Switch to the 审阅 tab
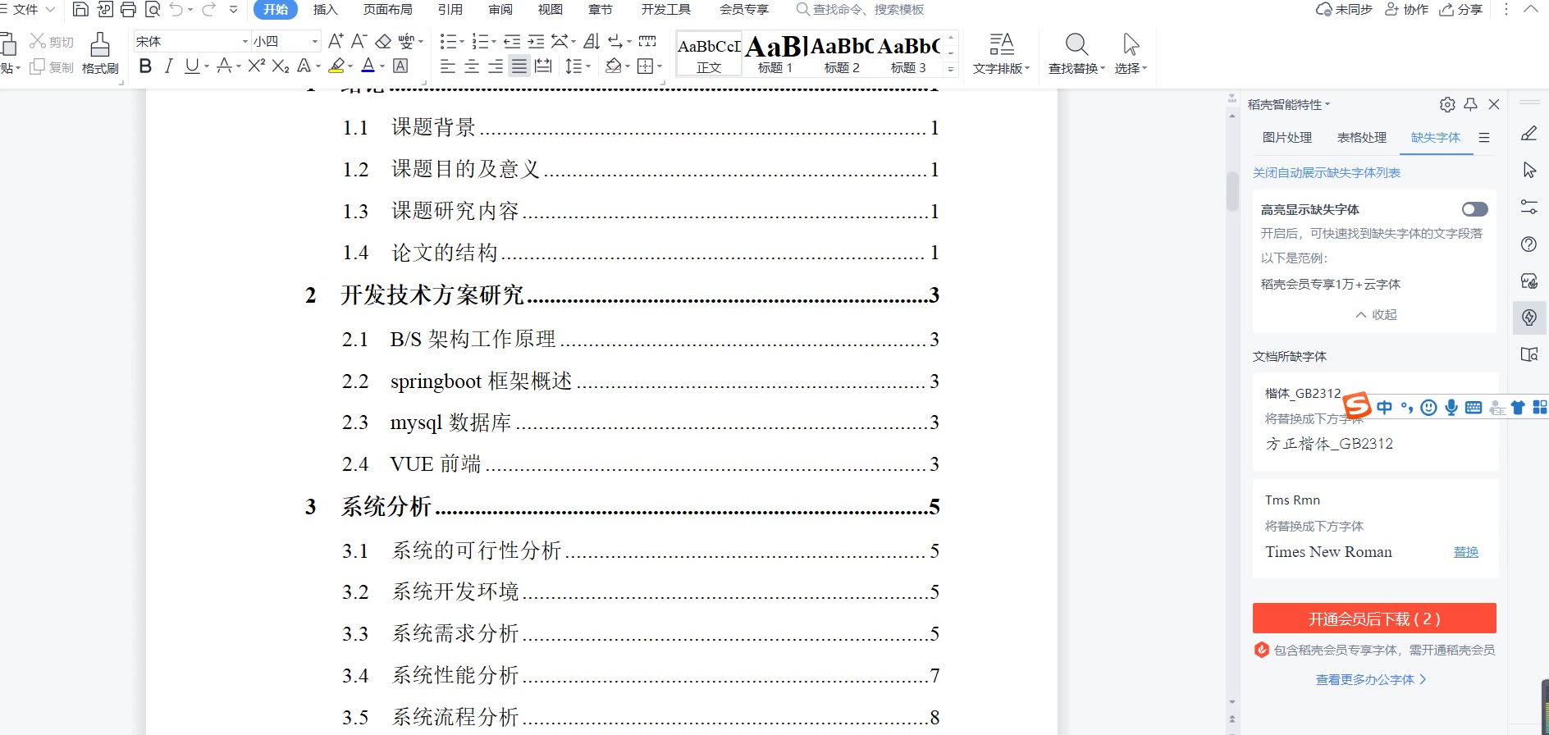Screen dimensions: 1549x735 pos(500,10)
